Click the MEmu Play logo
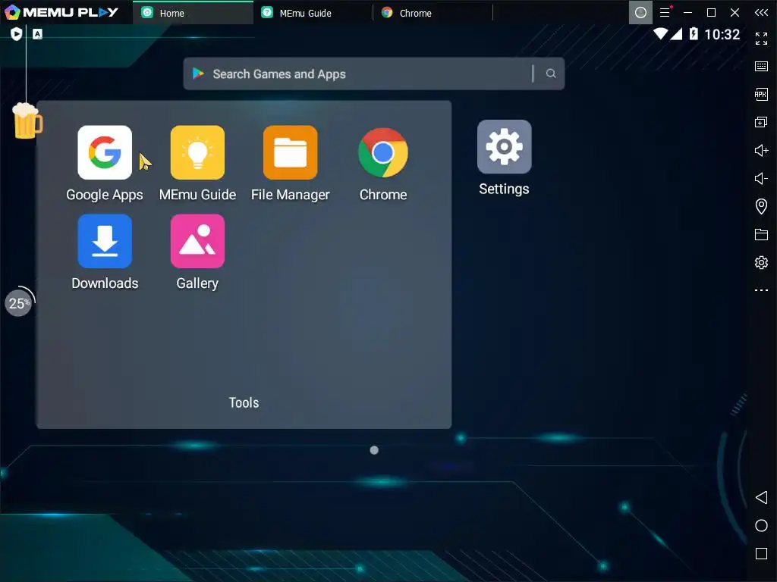The height and width of the screenshot is (582, 777). pyautogui.click(x=61, y=12)
